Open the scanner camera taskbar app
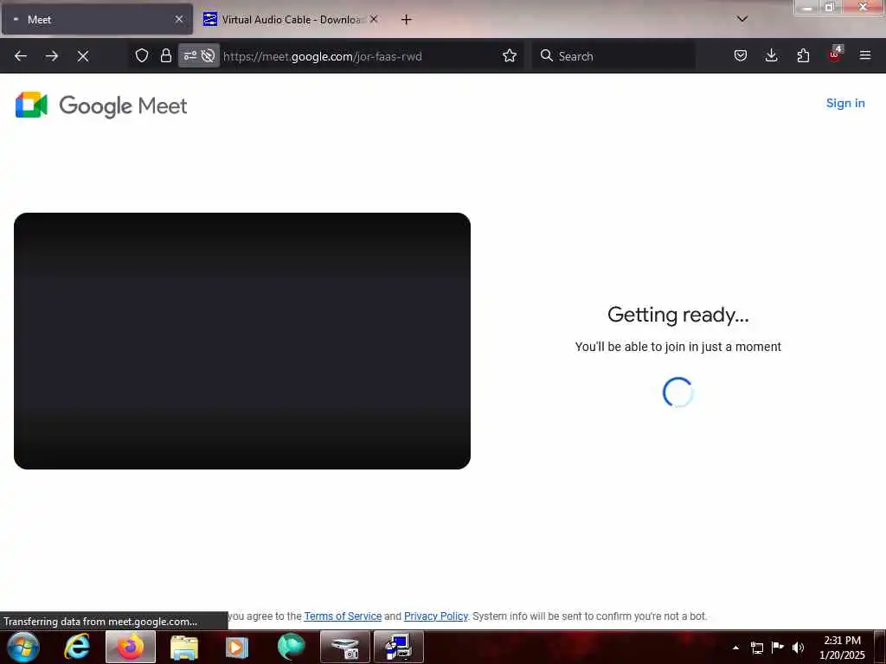The image size is (886, 664). (344, 647)
